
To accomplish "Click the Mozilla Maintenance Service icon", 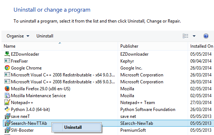I will point(7,95).
